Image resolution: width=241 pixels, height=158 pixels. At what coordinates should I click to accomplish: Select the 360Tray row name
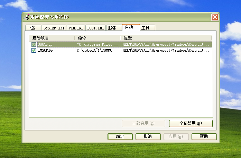45,44
